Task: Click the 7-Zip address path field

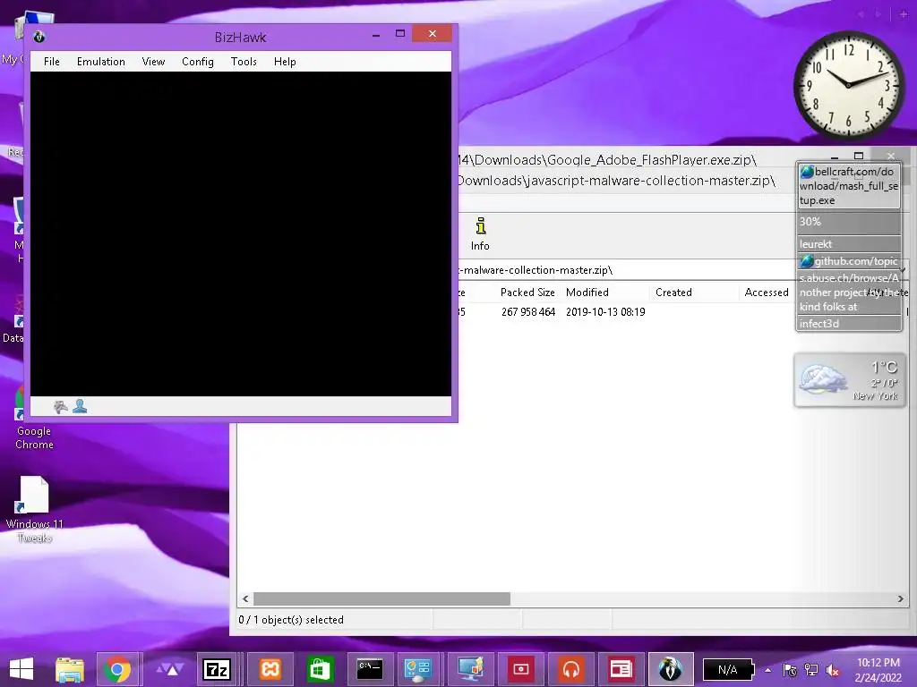Action: [626, 270]
